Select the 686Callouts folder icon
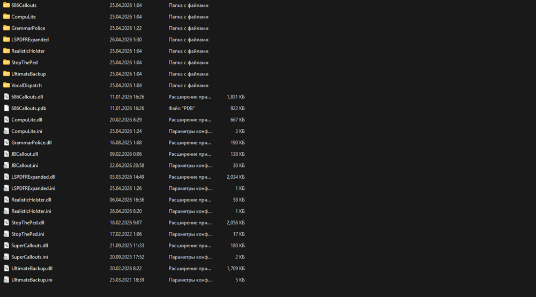536x297 pixels. (6, 5)
